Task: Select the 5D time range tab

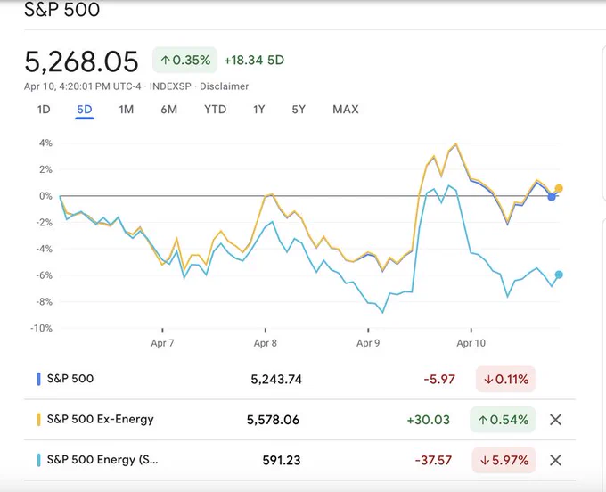Action: tap(85, 110)
